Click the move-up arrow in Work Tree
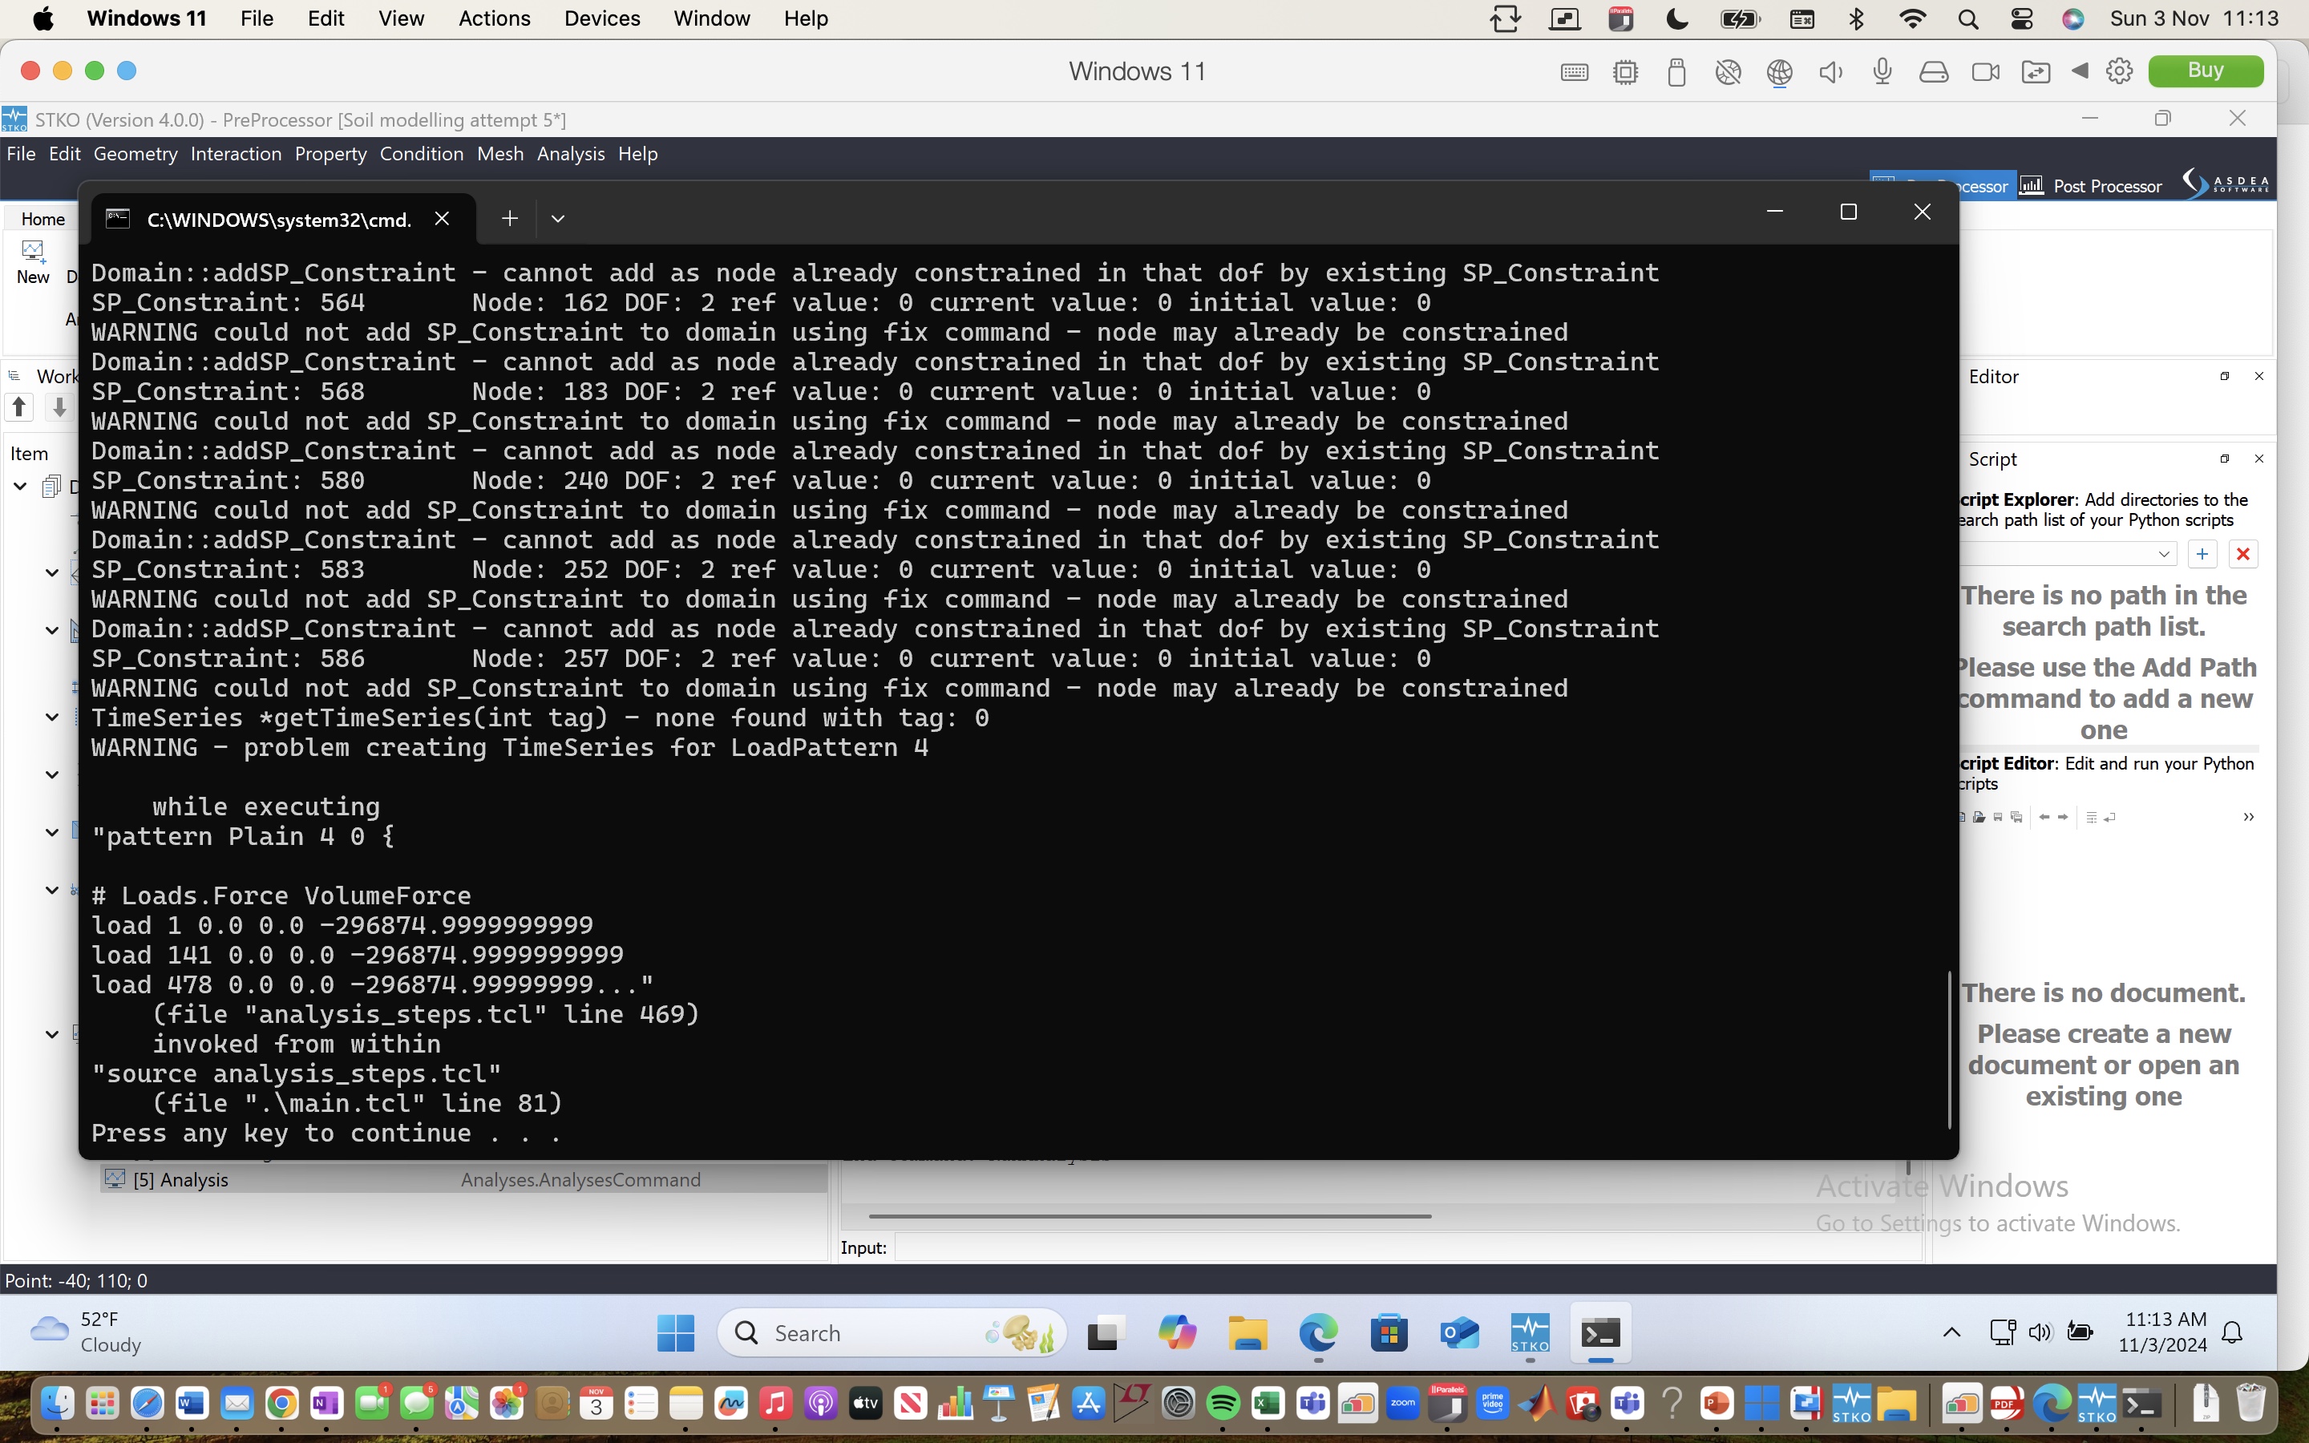The image size is (2309, 1443). click(x=19, y=407)
